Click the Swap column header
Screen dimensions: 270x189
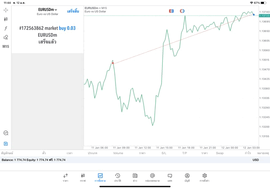[220, 153]
